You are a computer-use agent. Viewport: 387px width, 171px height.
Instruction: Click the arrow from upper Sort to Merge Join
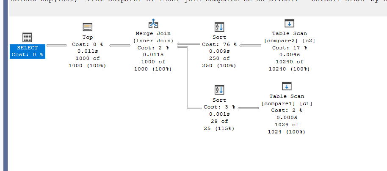pos(188,44)
